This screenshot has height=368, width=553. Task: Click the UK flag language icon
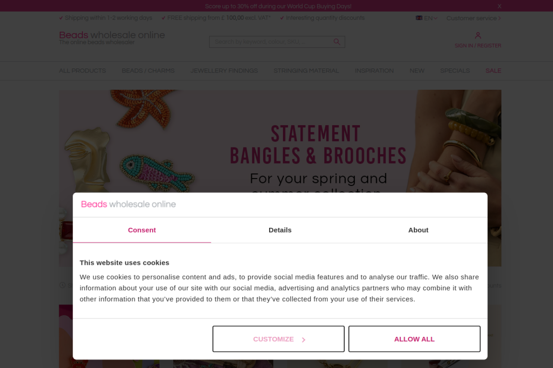[x=419, y=18]
